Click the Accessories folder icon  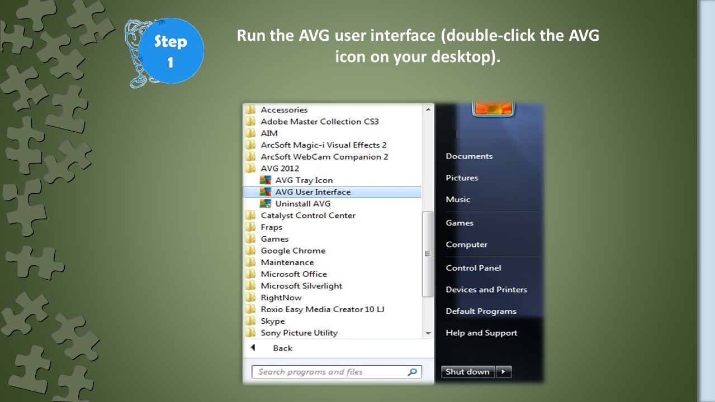pos(250,110)
